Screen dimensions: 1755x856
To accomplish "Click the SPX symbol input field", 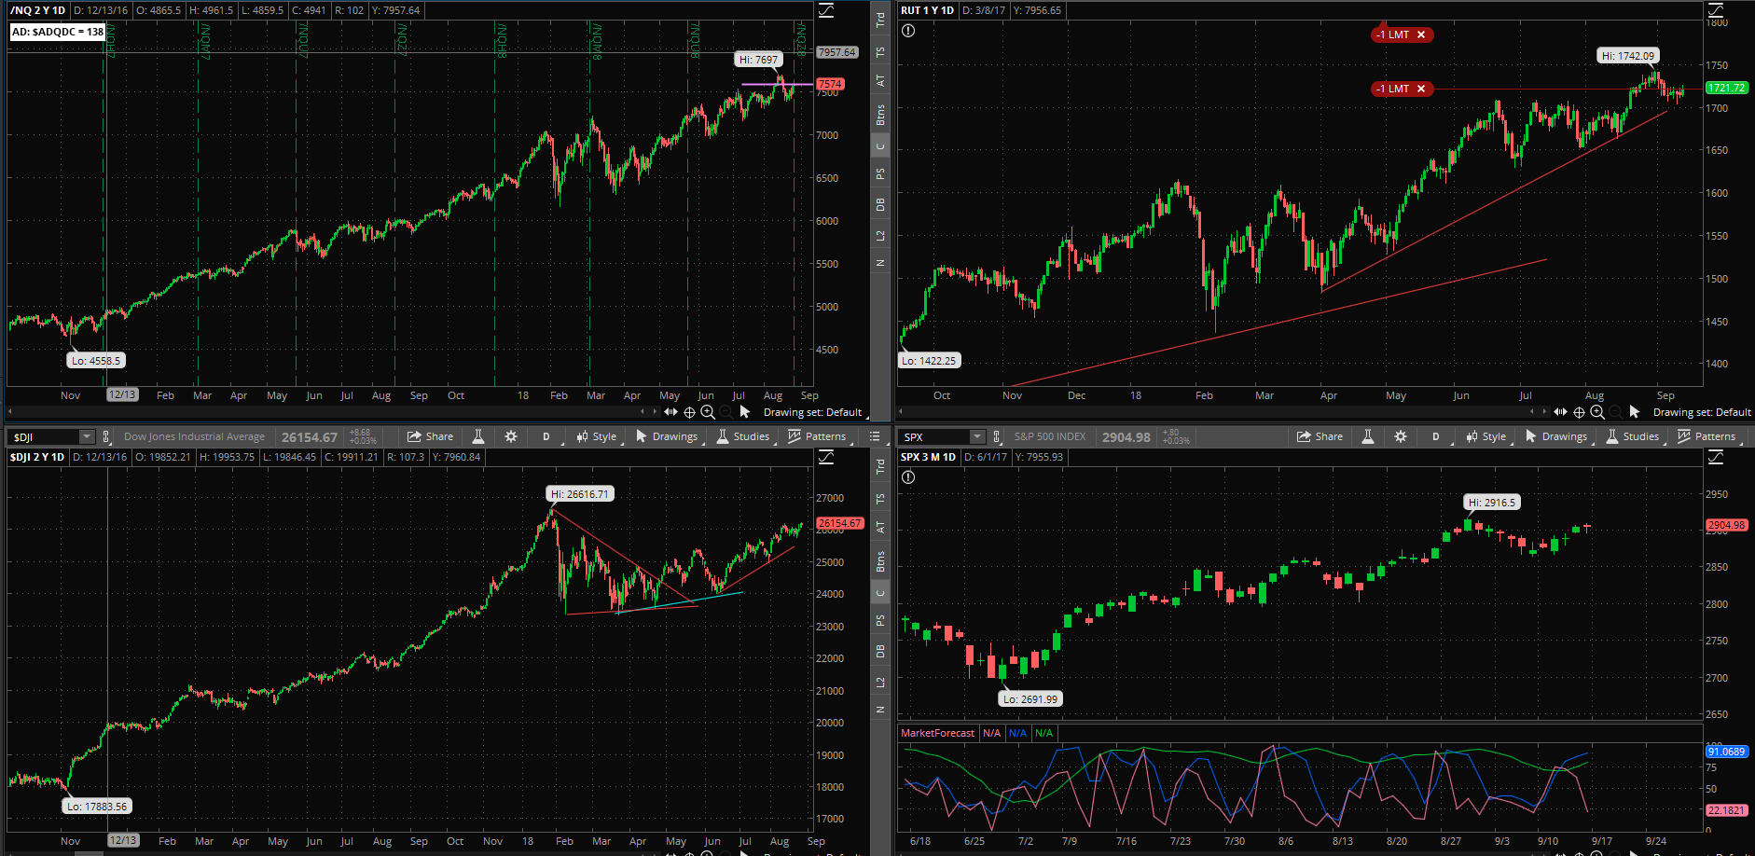I will pos(935,436).
